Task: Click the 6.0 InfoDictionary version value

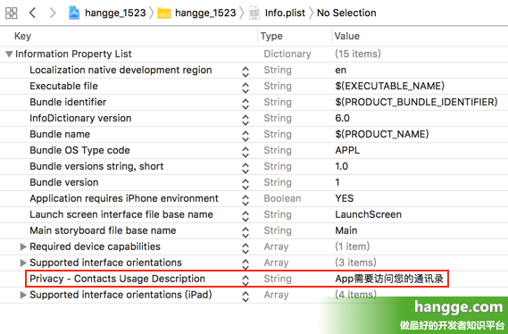Action: (343, 118)
